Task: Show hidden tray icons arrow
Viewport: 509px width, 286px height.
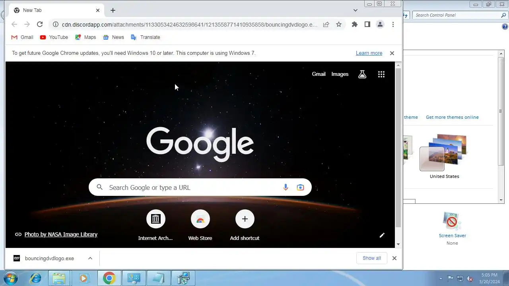Action: 441,278
